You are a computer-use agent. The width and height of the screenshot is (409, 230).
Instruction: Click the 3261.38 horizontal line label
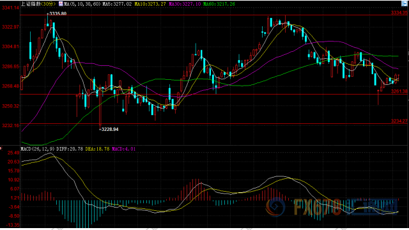click(x=399, y=91)
